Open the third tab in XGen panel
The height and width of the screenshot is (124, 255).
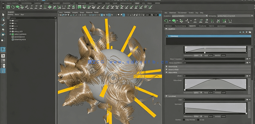pos(192,26)
